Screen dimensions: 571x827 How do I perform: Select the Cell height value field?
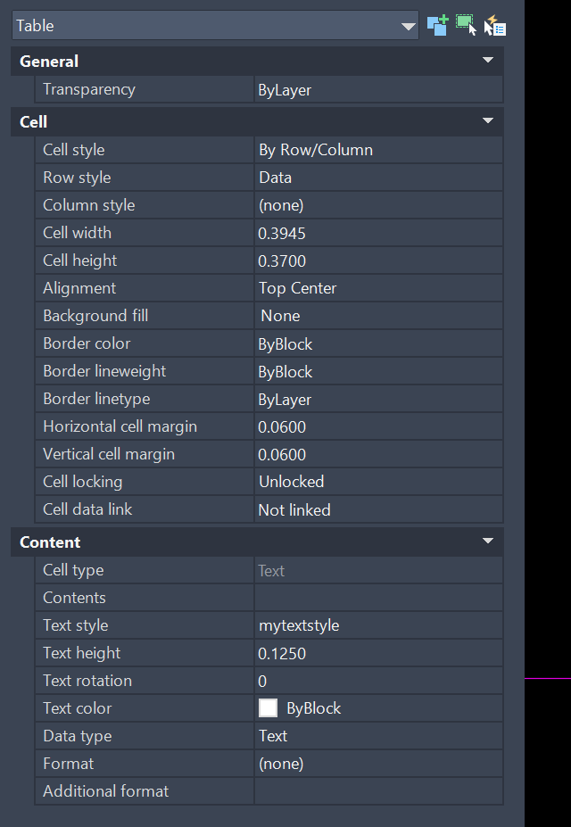378,261
